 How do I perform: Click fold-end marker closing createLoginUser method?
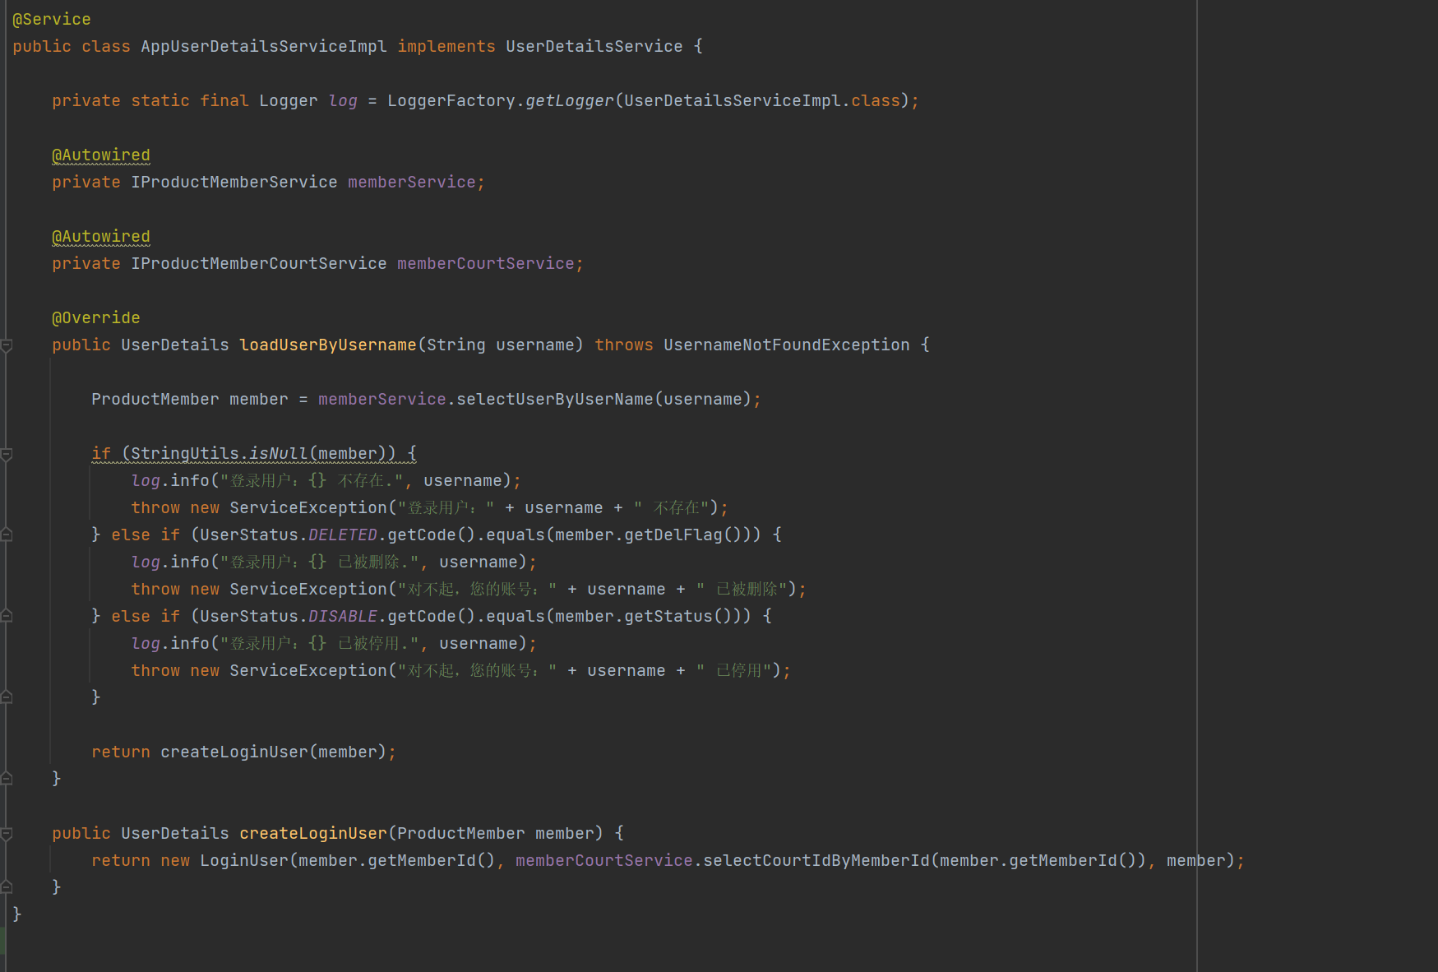7,886
